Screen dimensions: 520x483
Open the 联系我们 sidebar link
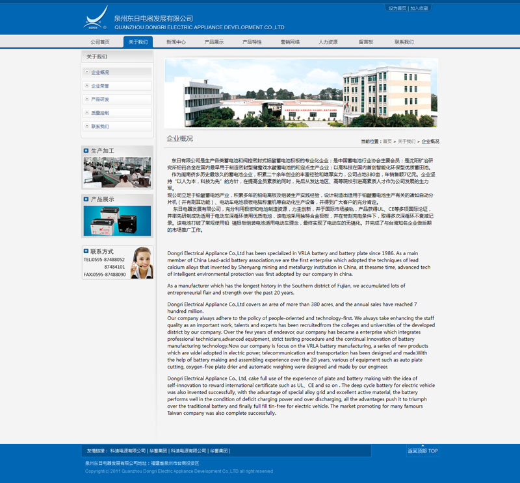(100, 127)
